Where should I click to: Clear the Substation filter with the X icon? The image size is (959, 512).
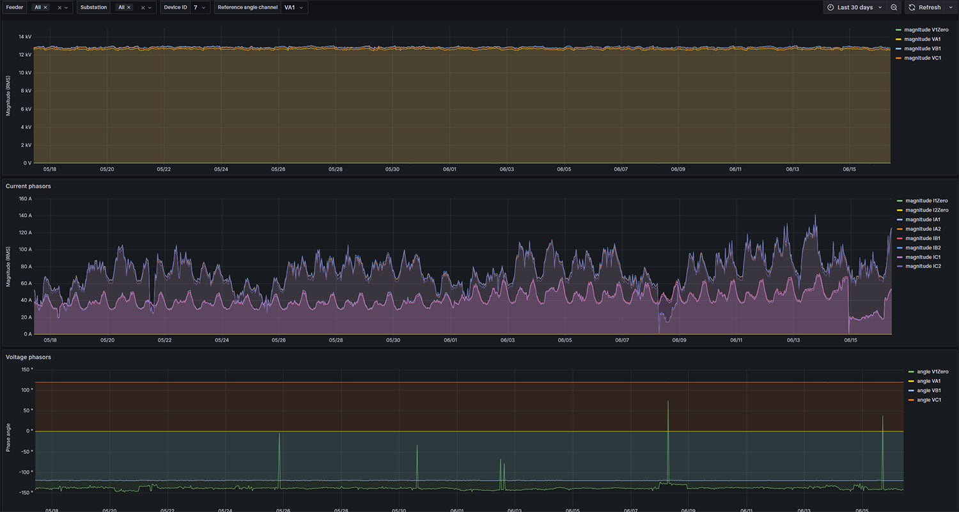pyautogui.click(x=143, y=8)
